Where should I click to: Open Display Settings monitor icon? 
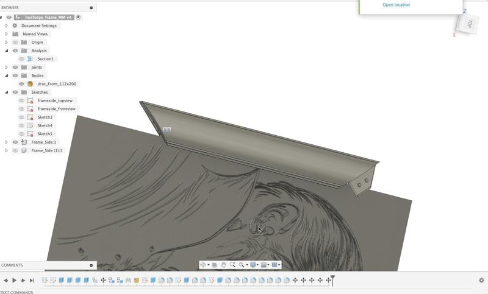point(253,265)
